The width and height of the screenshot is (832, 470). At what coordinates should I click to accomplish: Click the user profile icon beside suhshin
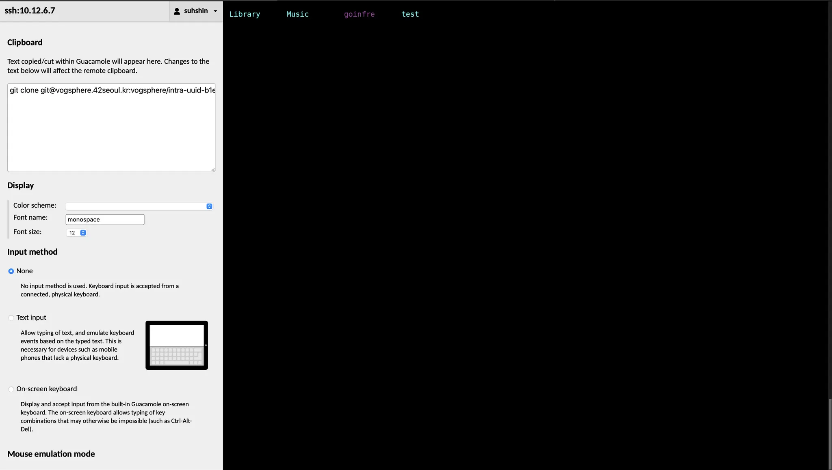pos(177,11)
